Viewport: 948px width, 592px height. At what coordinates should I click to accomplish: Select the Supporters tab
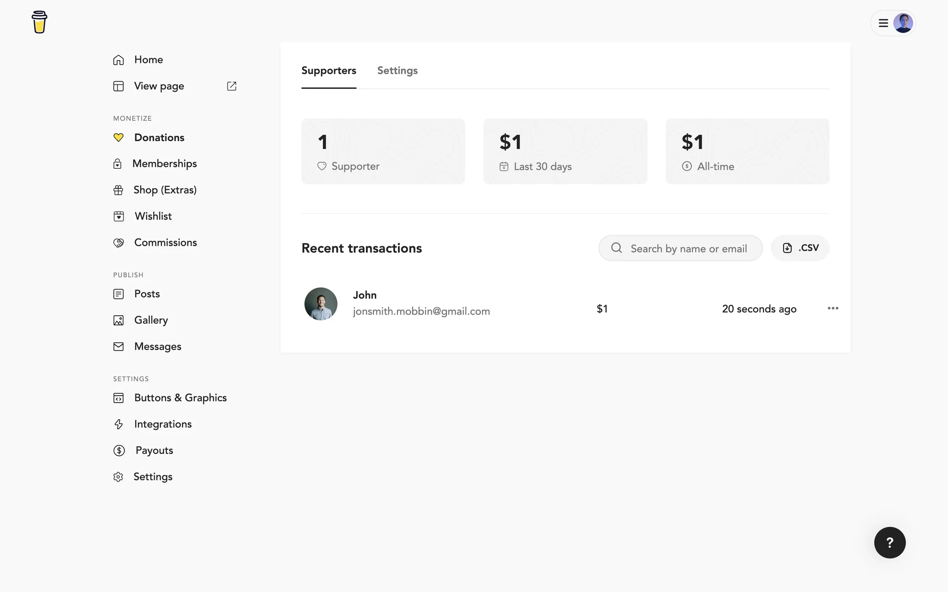point(328,71)
